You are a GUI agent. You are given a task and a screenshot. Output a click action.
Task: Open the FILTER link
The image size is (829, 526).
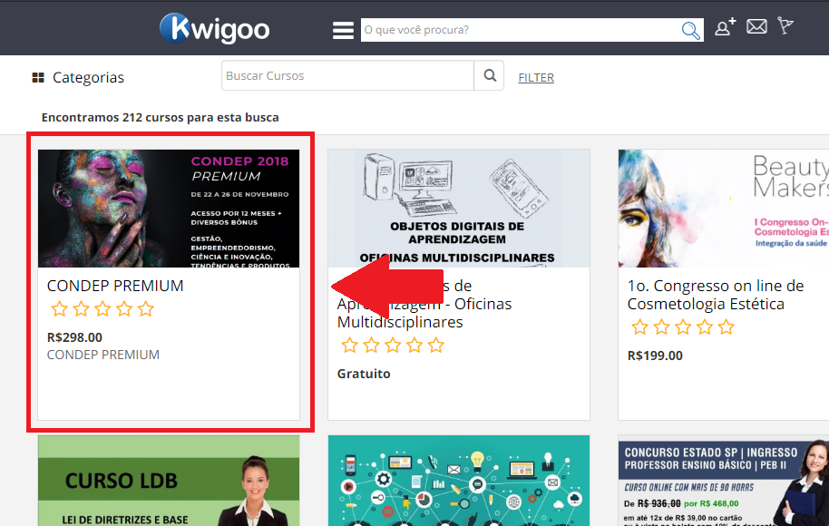click(x=536, y=78)
